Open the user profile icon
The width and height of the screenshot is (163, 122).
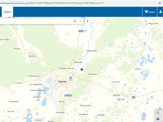click(160, 12)
